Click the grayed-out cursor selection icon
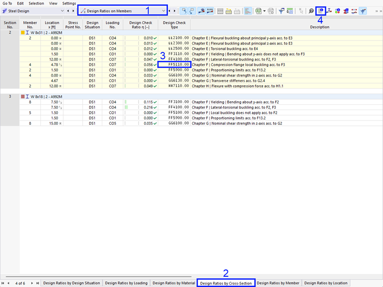Screen dimensions: 383x287 [x=301, y=11]
